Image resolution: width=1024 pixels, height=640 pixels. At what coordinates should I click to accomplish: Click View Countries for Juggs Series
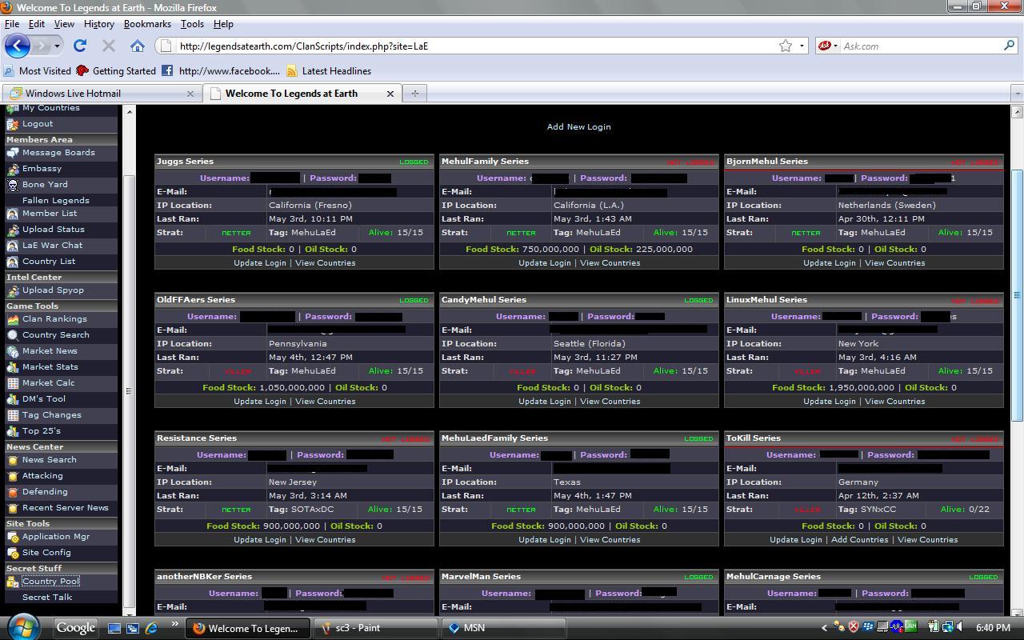click(x=325, y=262)
